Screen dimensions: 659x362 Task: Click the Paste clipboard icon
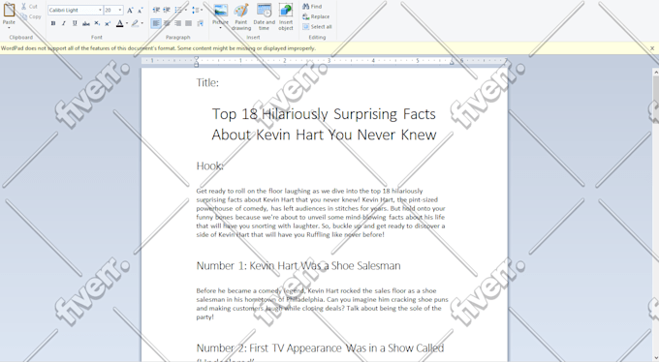coord(9,10)
